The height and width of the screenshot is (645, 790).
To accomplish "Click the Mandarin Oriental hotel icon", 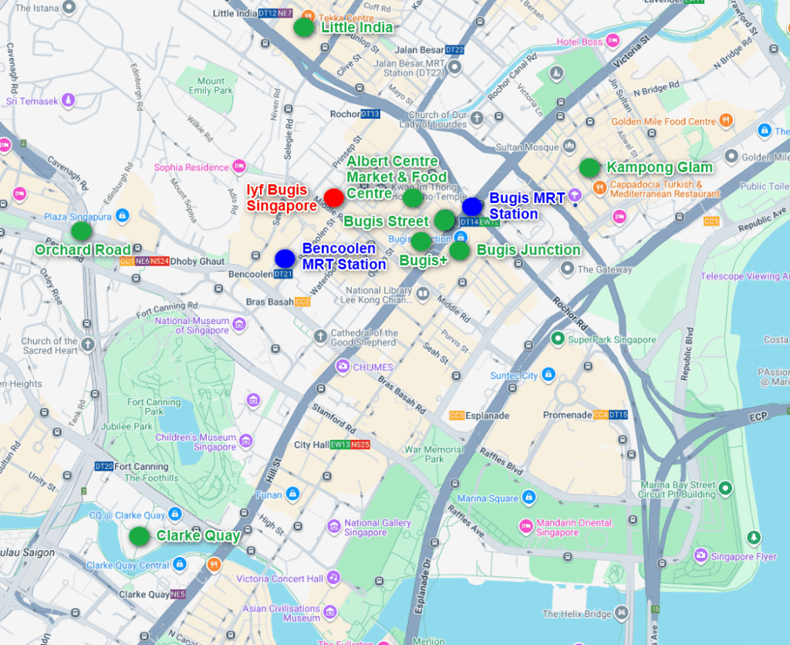I will coord(525,527).
